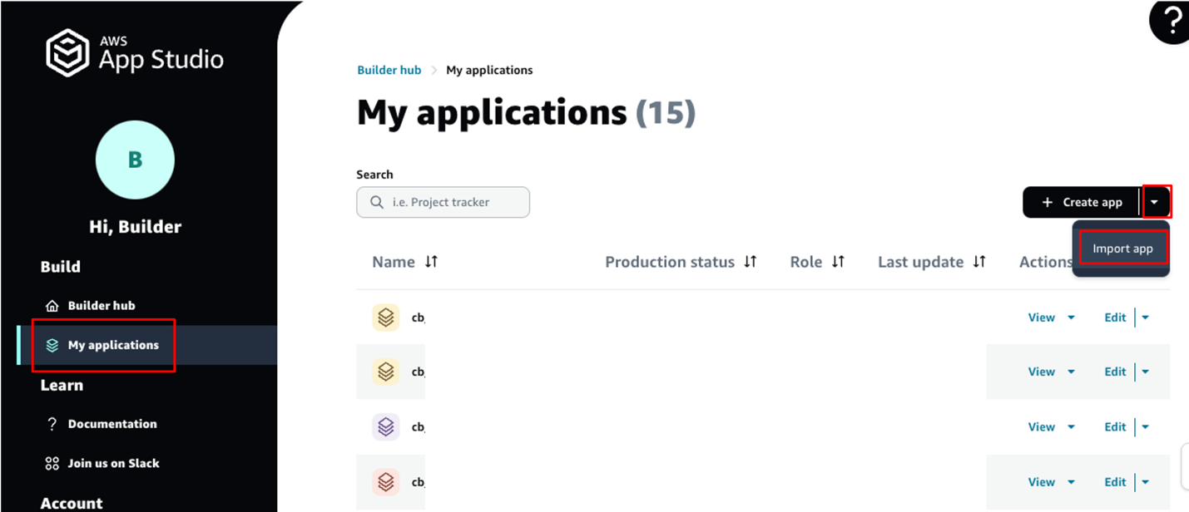Open Builder hub in the sidebar
Viewport: 1189px width, 512px height.
click(x=102, y=306)
